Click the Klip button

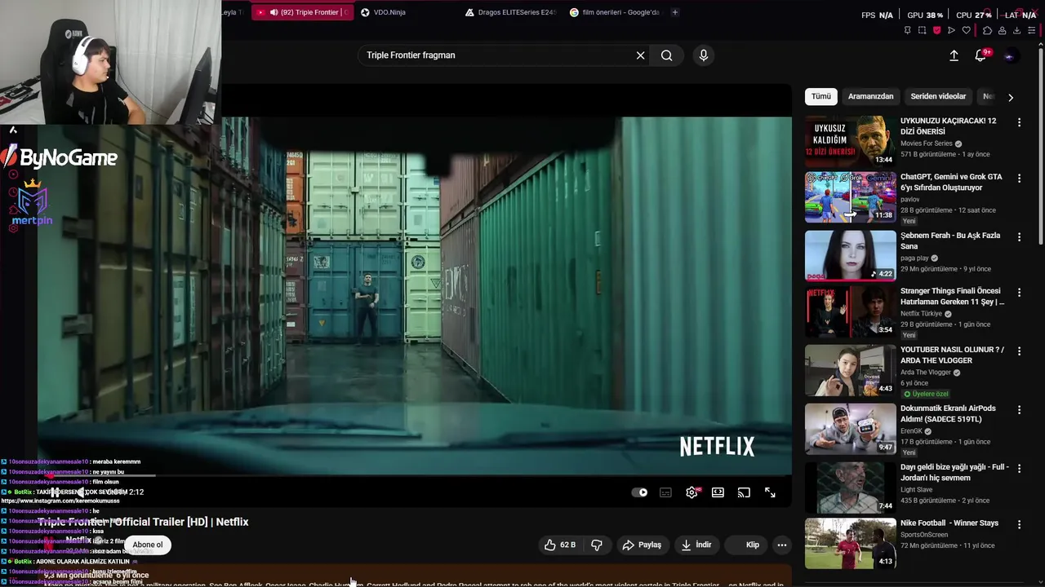(745, 545)
